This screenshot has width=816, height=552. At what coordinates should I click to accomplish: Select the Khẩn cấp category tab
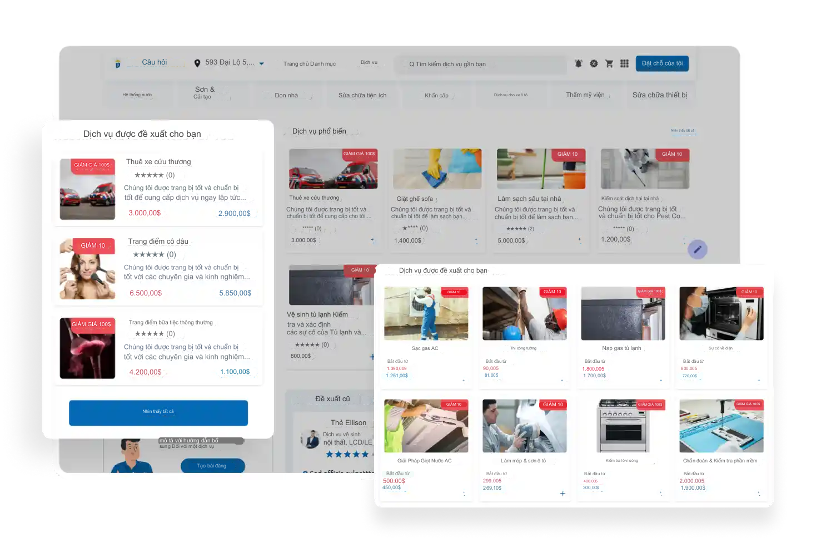(436, 96)
